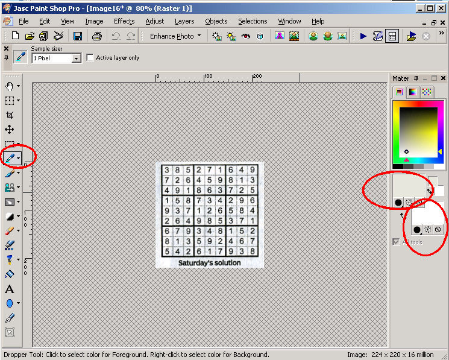Toggle the All tools checkbox

[396, 242]
